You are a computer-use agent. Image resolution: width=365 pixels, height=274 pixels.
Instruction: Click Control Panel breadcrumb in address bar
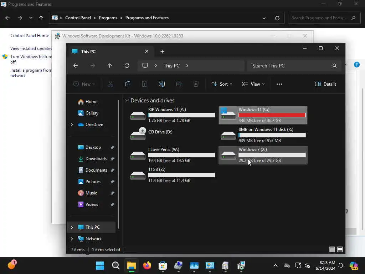(78, 18)
